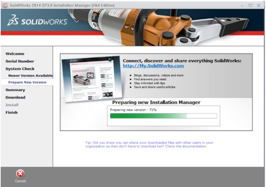Select the Newer Version Available sub-step
Image resolution: width=266 pixels, height=187 pixels.
tap(30, 76)
